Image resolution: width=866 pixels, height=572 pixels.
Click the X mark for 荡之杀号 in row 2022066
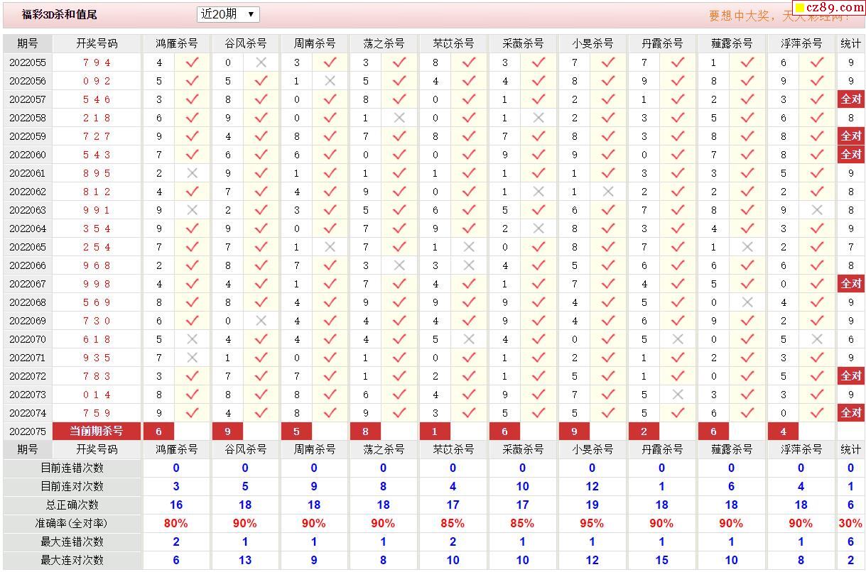(x=399, y=265)
